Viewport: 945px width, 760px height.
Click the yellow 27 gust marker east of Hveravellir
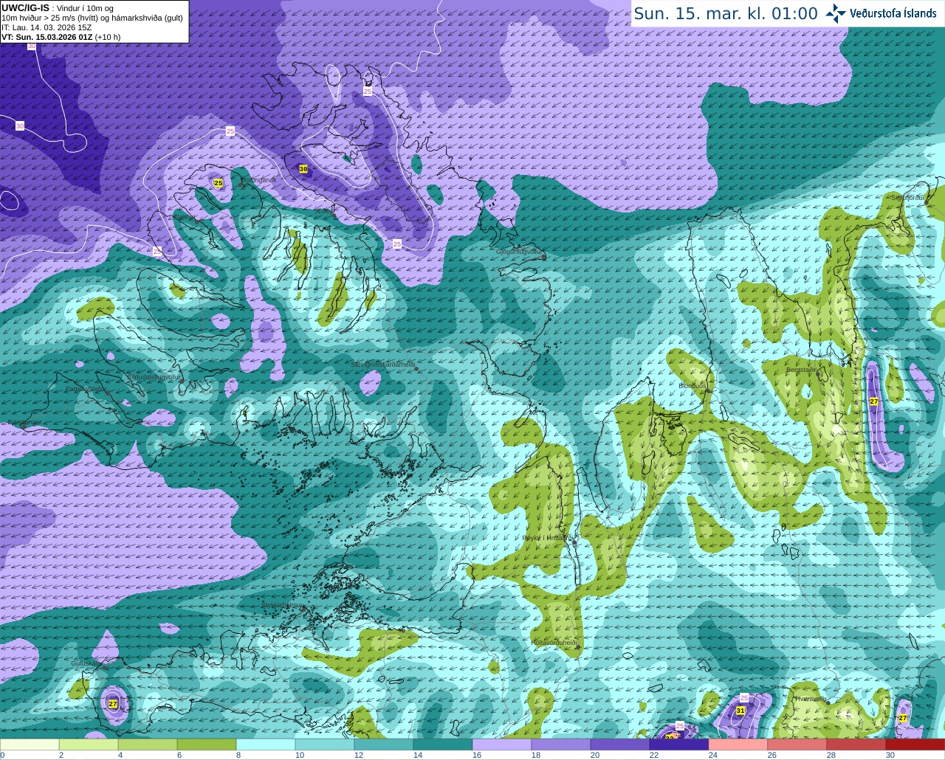[x=903, y=717]
